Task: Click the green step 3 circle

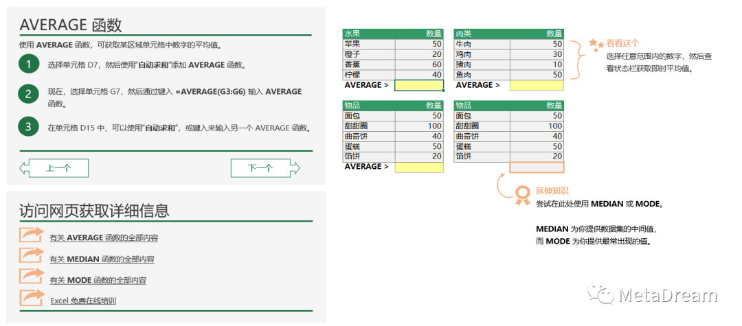Action: click(28, 127)
